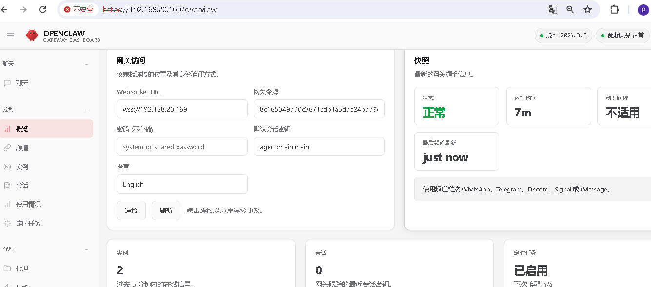Open 频道 in the sidebar
651x287 pixels.
(x=22, y=148)
